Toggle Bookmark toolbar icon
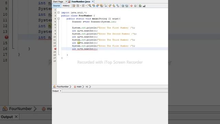The width and height of the screenshot is (220, 124). pos(118,6)
